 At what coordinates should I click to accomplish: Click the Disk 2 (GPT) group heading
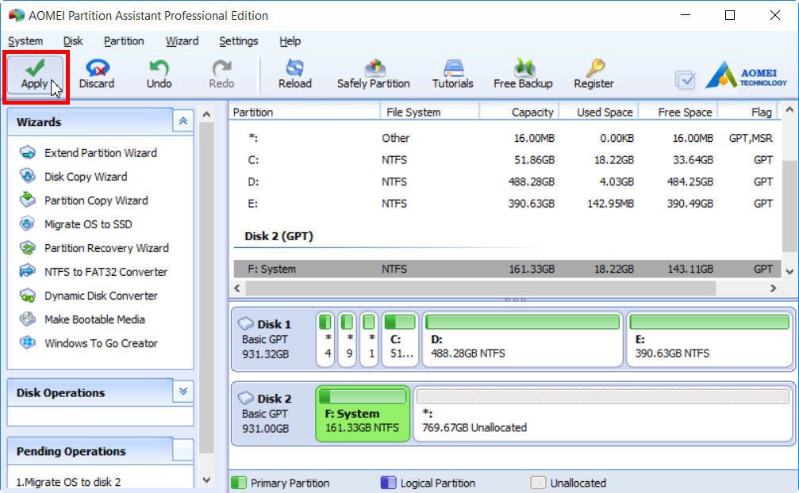[x=278, y=236]
